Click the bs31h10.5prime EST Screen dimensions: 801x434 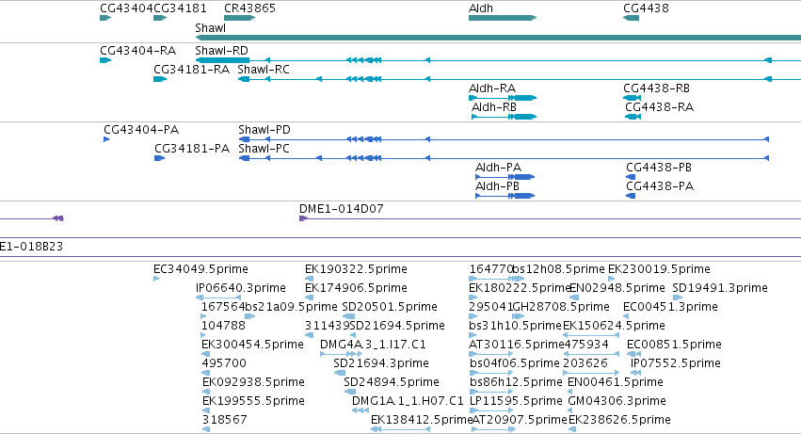pos(473,335)
